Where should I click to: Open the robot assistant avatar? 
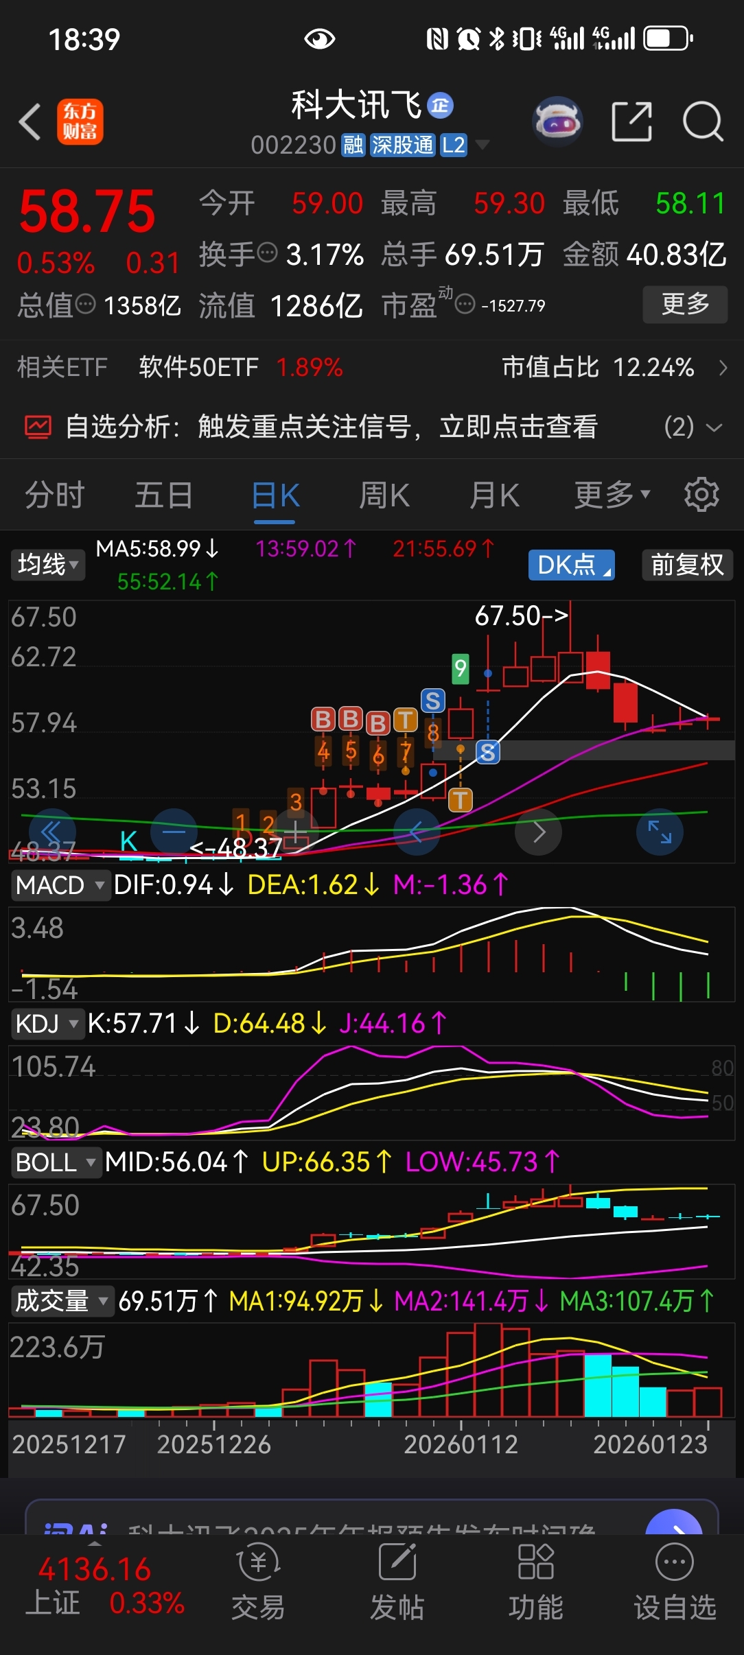(x=557, y=122)
